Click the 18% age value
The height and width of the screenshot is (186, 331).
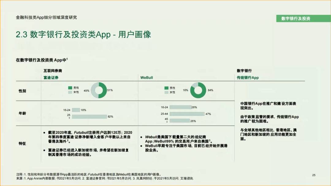coord(83,110)
